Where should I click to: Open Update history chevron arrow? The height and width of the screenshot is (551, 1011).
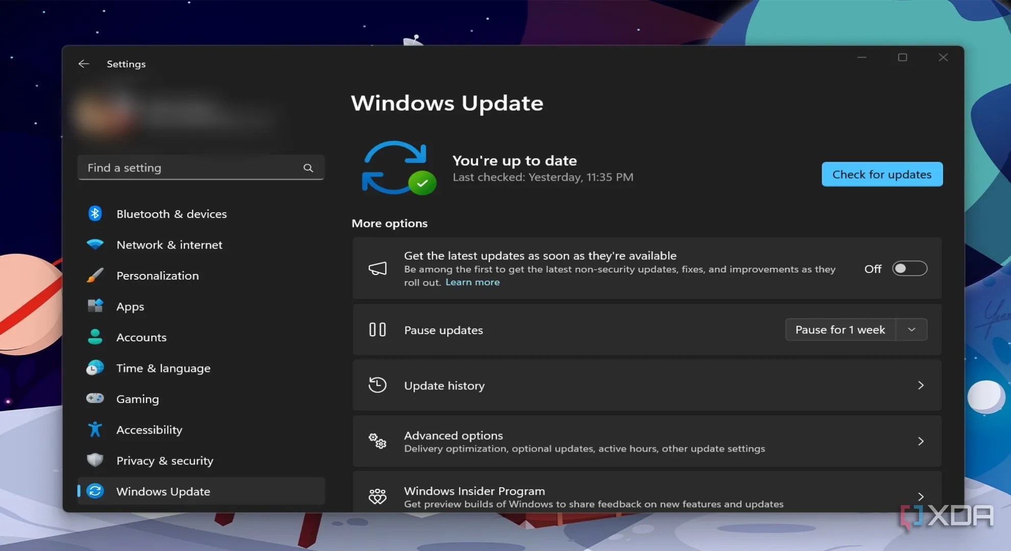(x=921, y=385)
